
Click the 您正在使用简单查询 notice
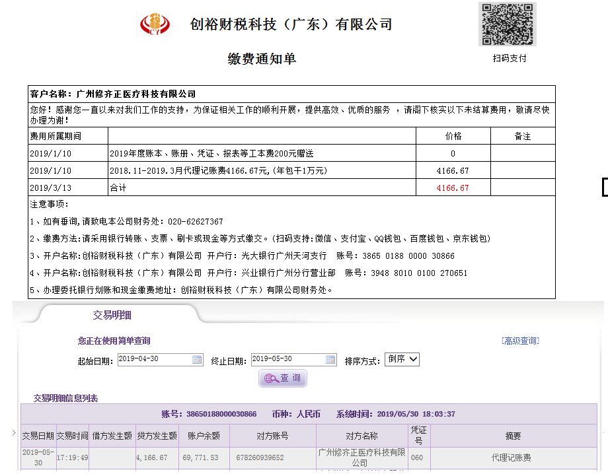point(114,341)
